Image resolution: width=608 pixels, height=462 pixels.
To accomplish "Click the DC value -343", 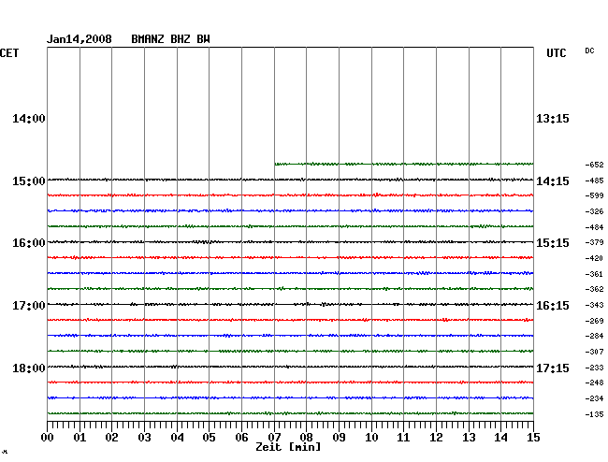I will 594,306.
